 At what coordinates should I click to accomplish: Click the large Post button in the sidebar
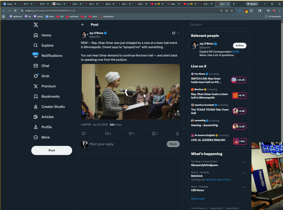52,150
